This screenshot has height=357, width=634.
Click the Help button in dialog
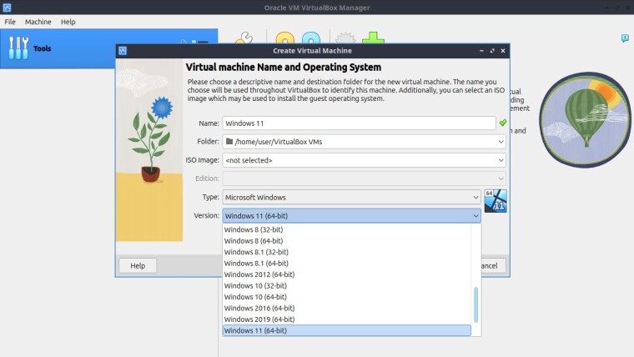point(138,265)
